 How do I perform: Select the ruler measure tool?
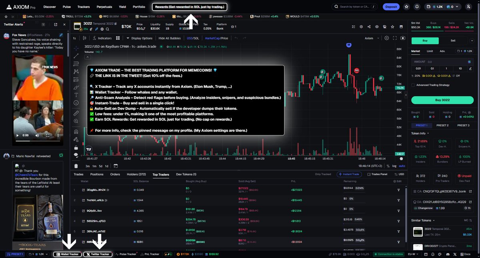tap(76, 113)
